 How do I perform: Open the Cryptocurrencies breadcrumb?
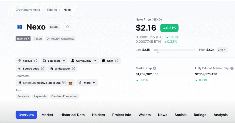coord(28,10)
